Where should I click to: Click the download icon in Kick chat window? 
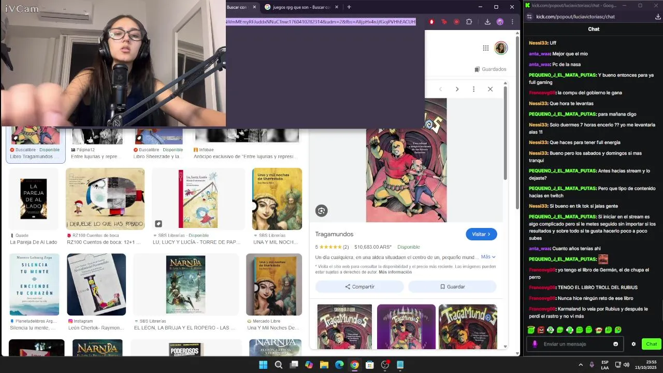[x=658, y=17]
